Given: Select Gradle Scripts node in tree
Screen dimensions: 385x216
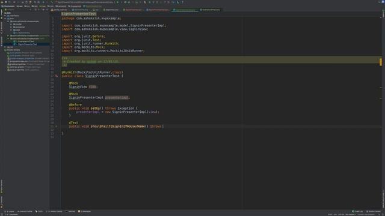Looking at the screenshot, I should click(12, 50).
